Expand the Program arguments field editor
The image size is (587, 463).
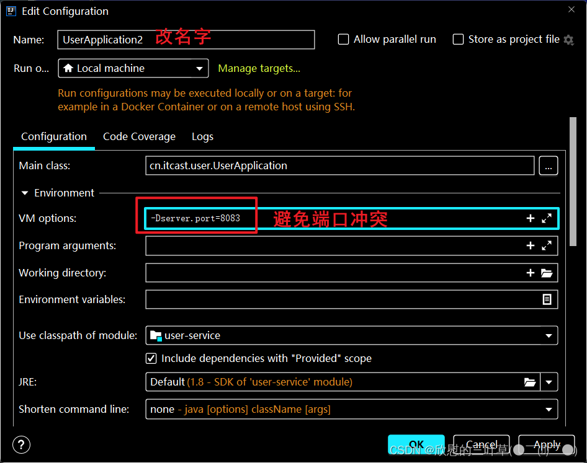pos(547,245)
